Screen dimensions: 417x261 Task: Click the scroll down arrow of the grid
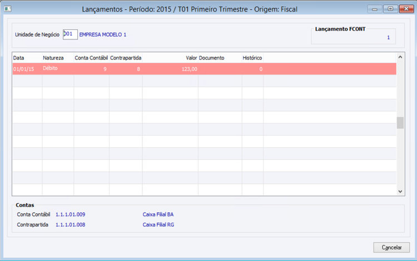coord(400,192)
